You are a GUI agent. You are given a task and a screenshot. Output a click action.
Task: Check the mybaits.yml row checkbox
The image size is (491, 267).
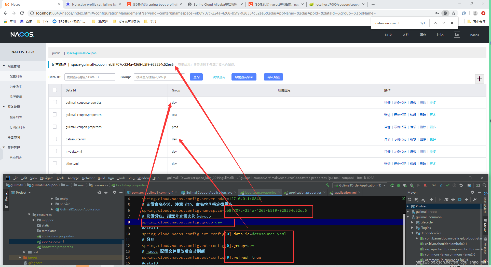(55, 151)
